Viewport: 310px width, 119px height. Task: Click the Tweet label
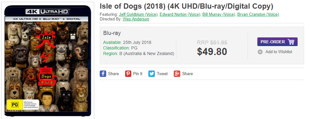162,74
